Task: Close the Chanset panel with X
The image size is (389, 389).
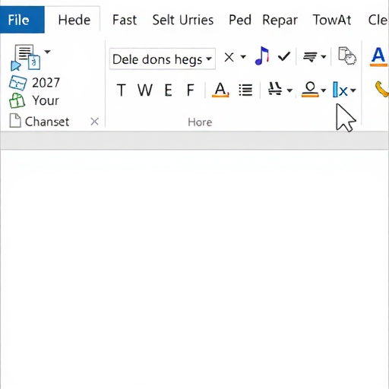Action: [x=94, y=122]
